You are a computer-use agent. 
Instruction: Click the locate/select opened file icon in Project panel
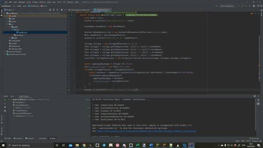point(50,10)
